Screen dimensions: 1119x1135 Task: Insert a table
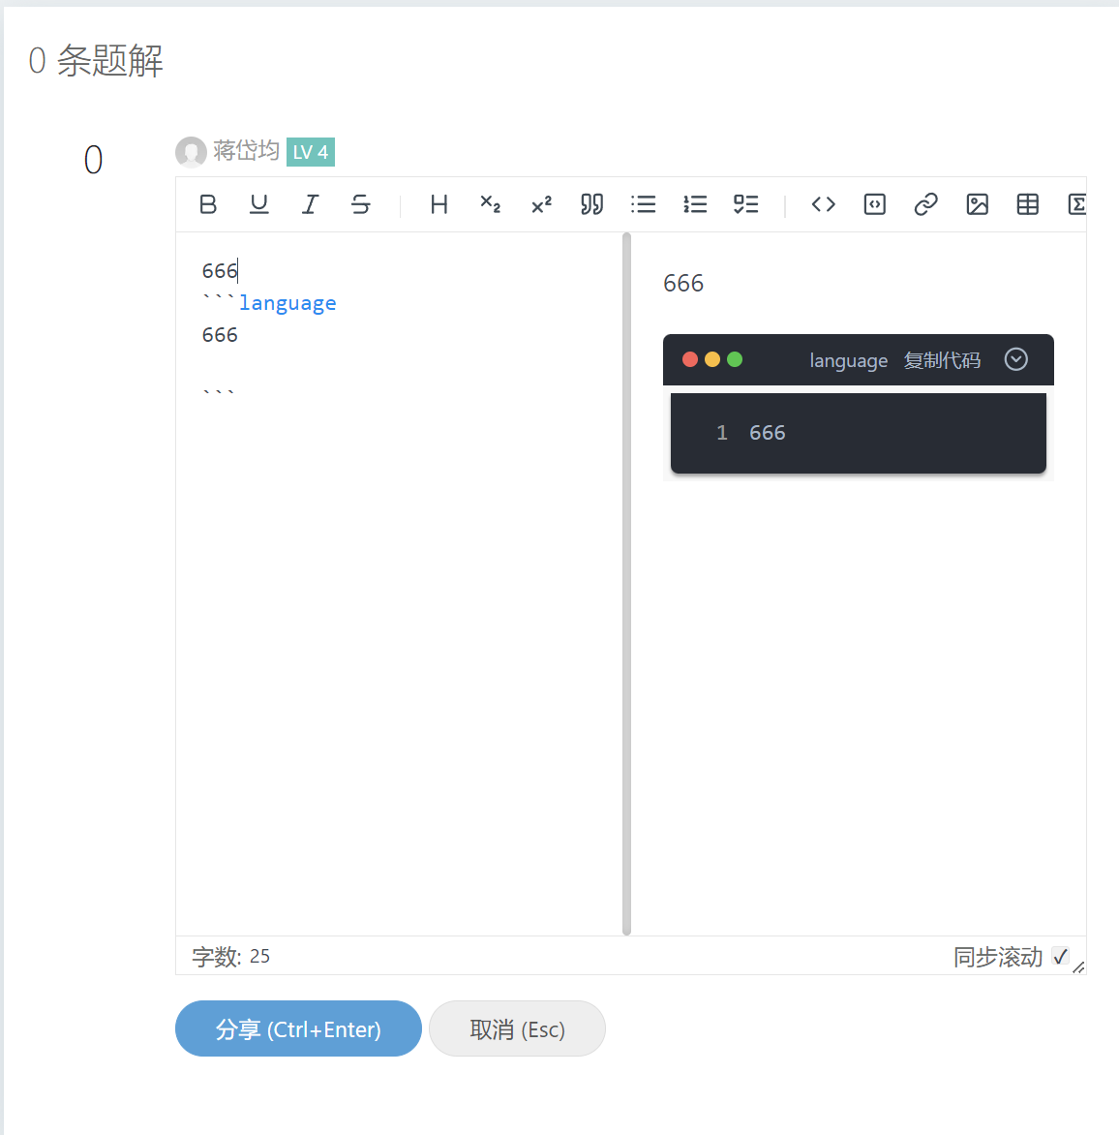click(1027, 205)
